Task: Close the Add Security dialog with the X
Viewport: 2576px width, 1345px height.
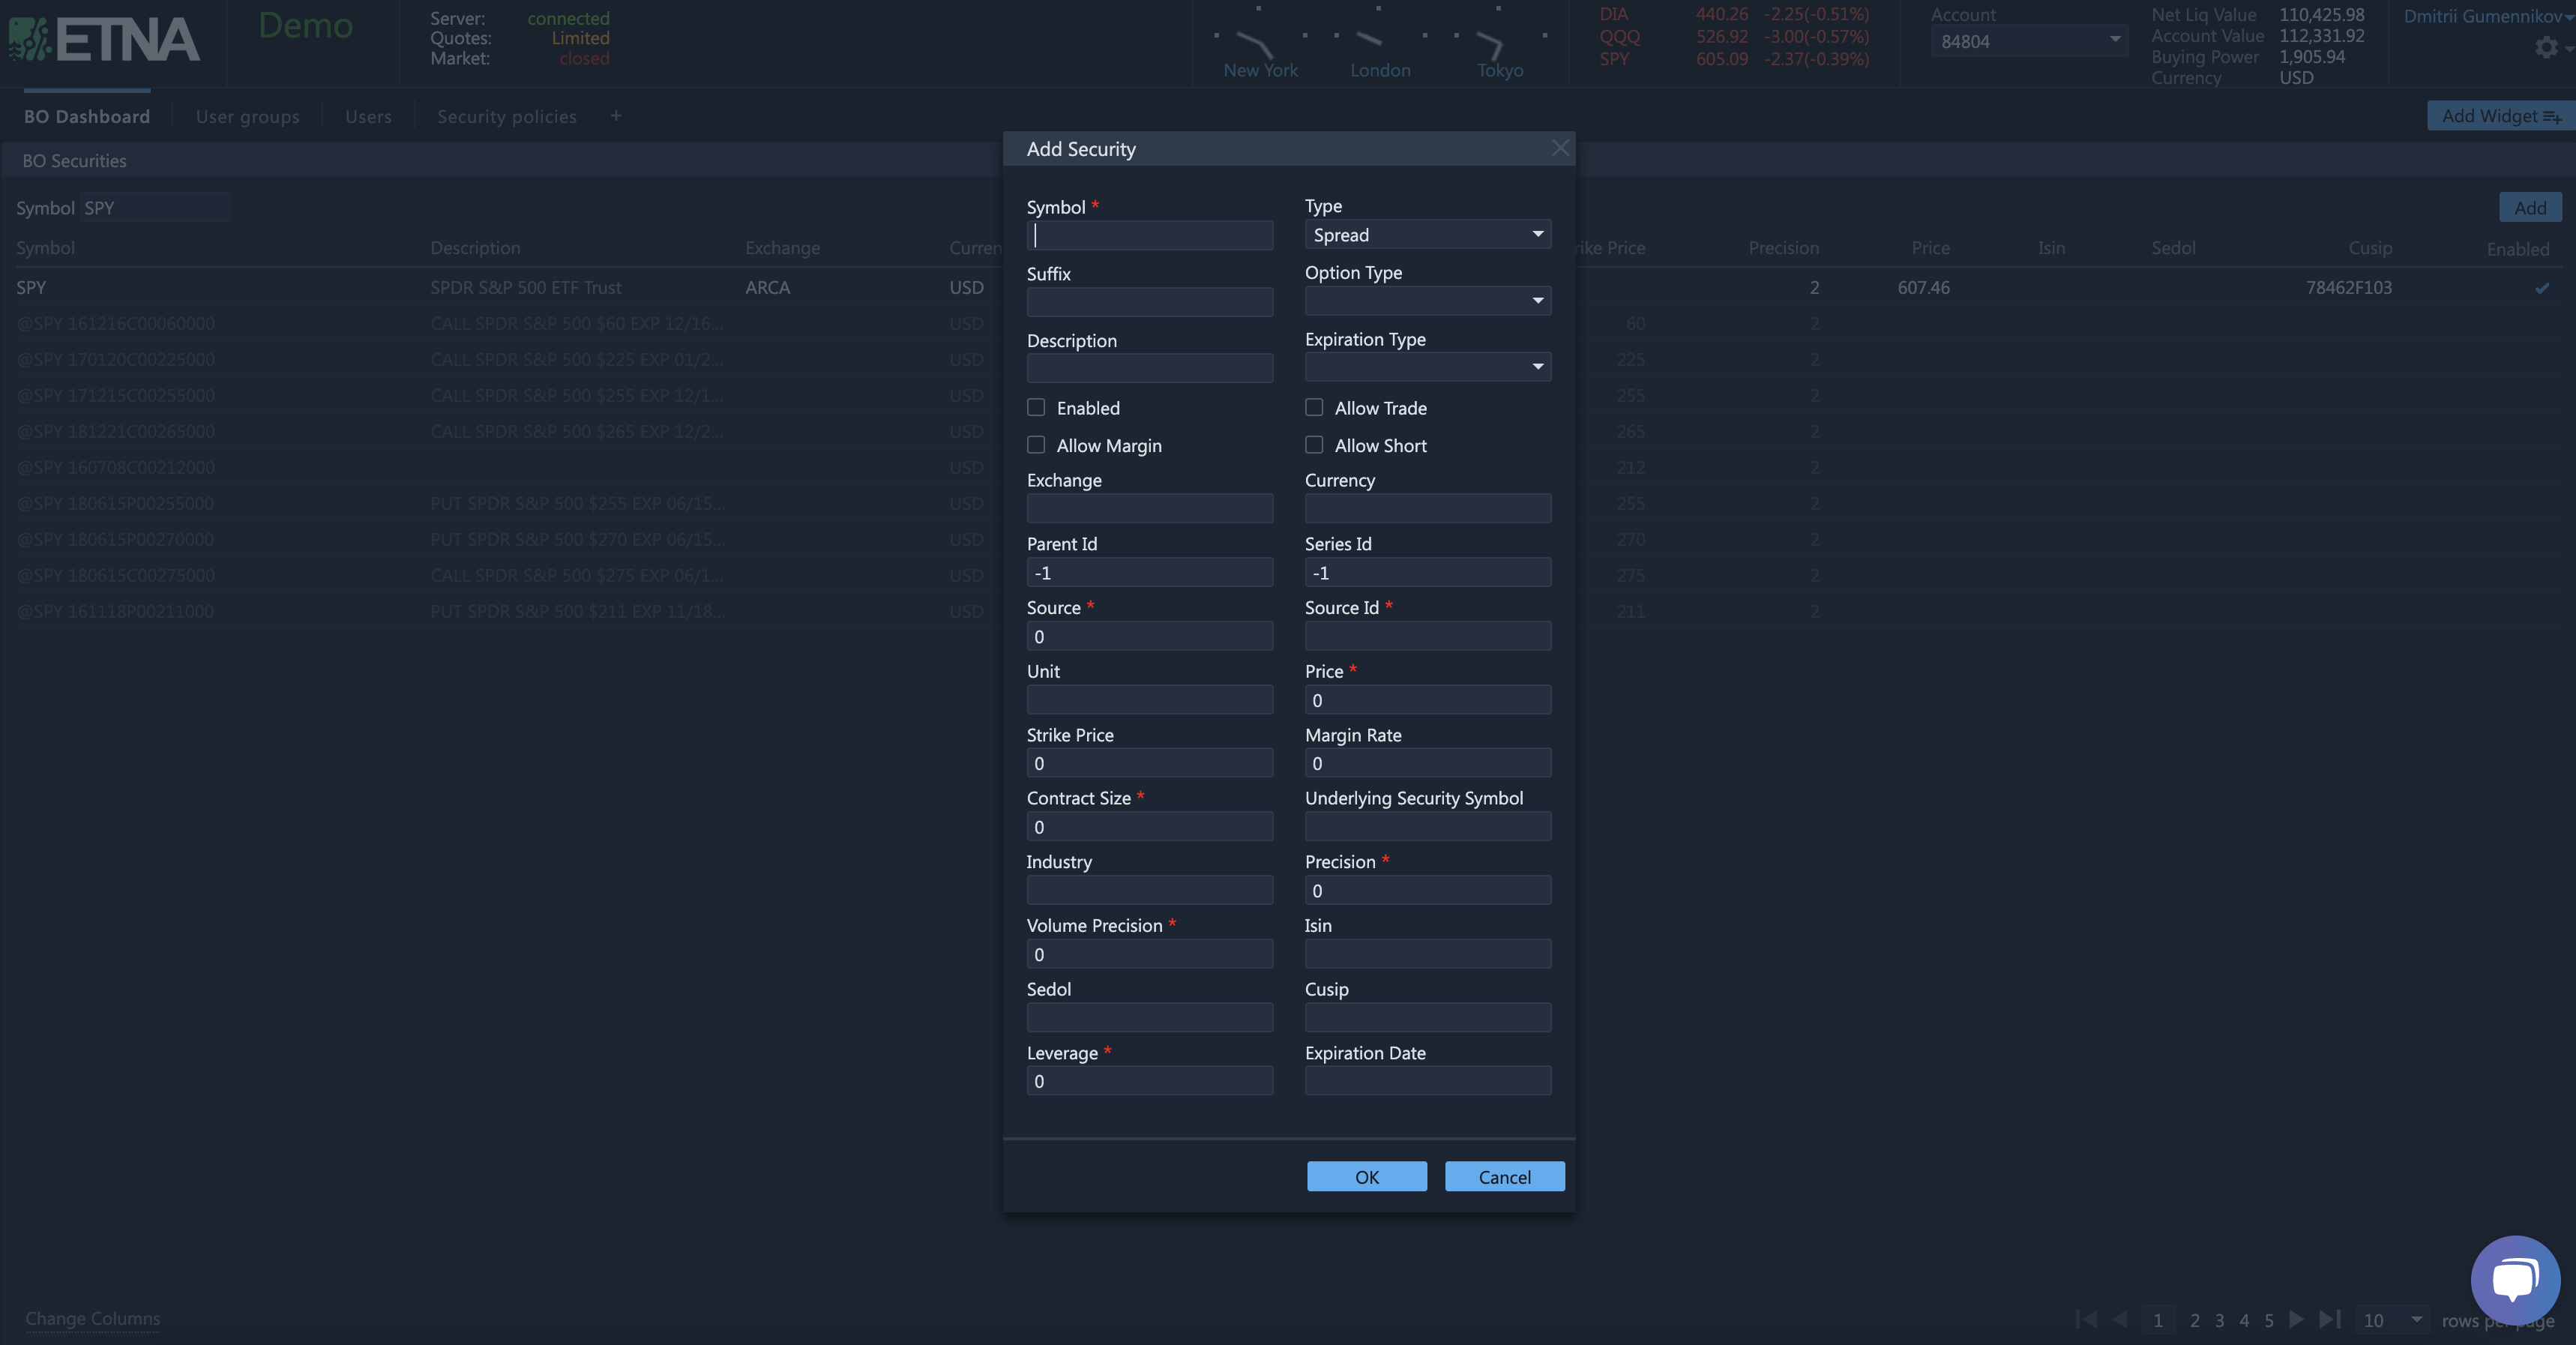Action: tap(1560, 147)
